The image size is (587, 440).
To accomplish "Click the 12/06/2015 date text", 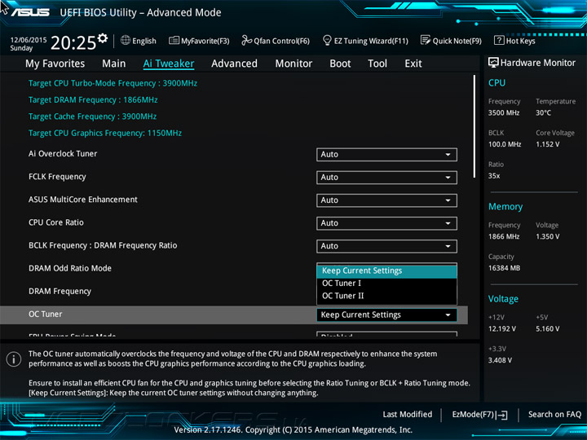I will tap(29, 40).
